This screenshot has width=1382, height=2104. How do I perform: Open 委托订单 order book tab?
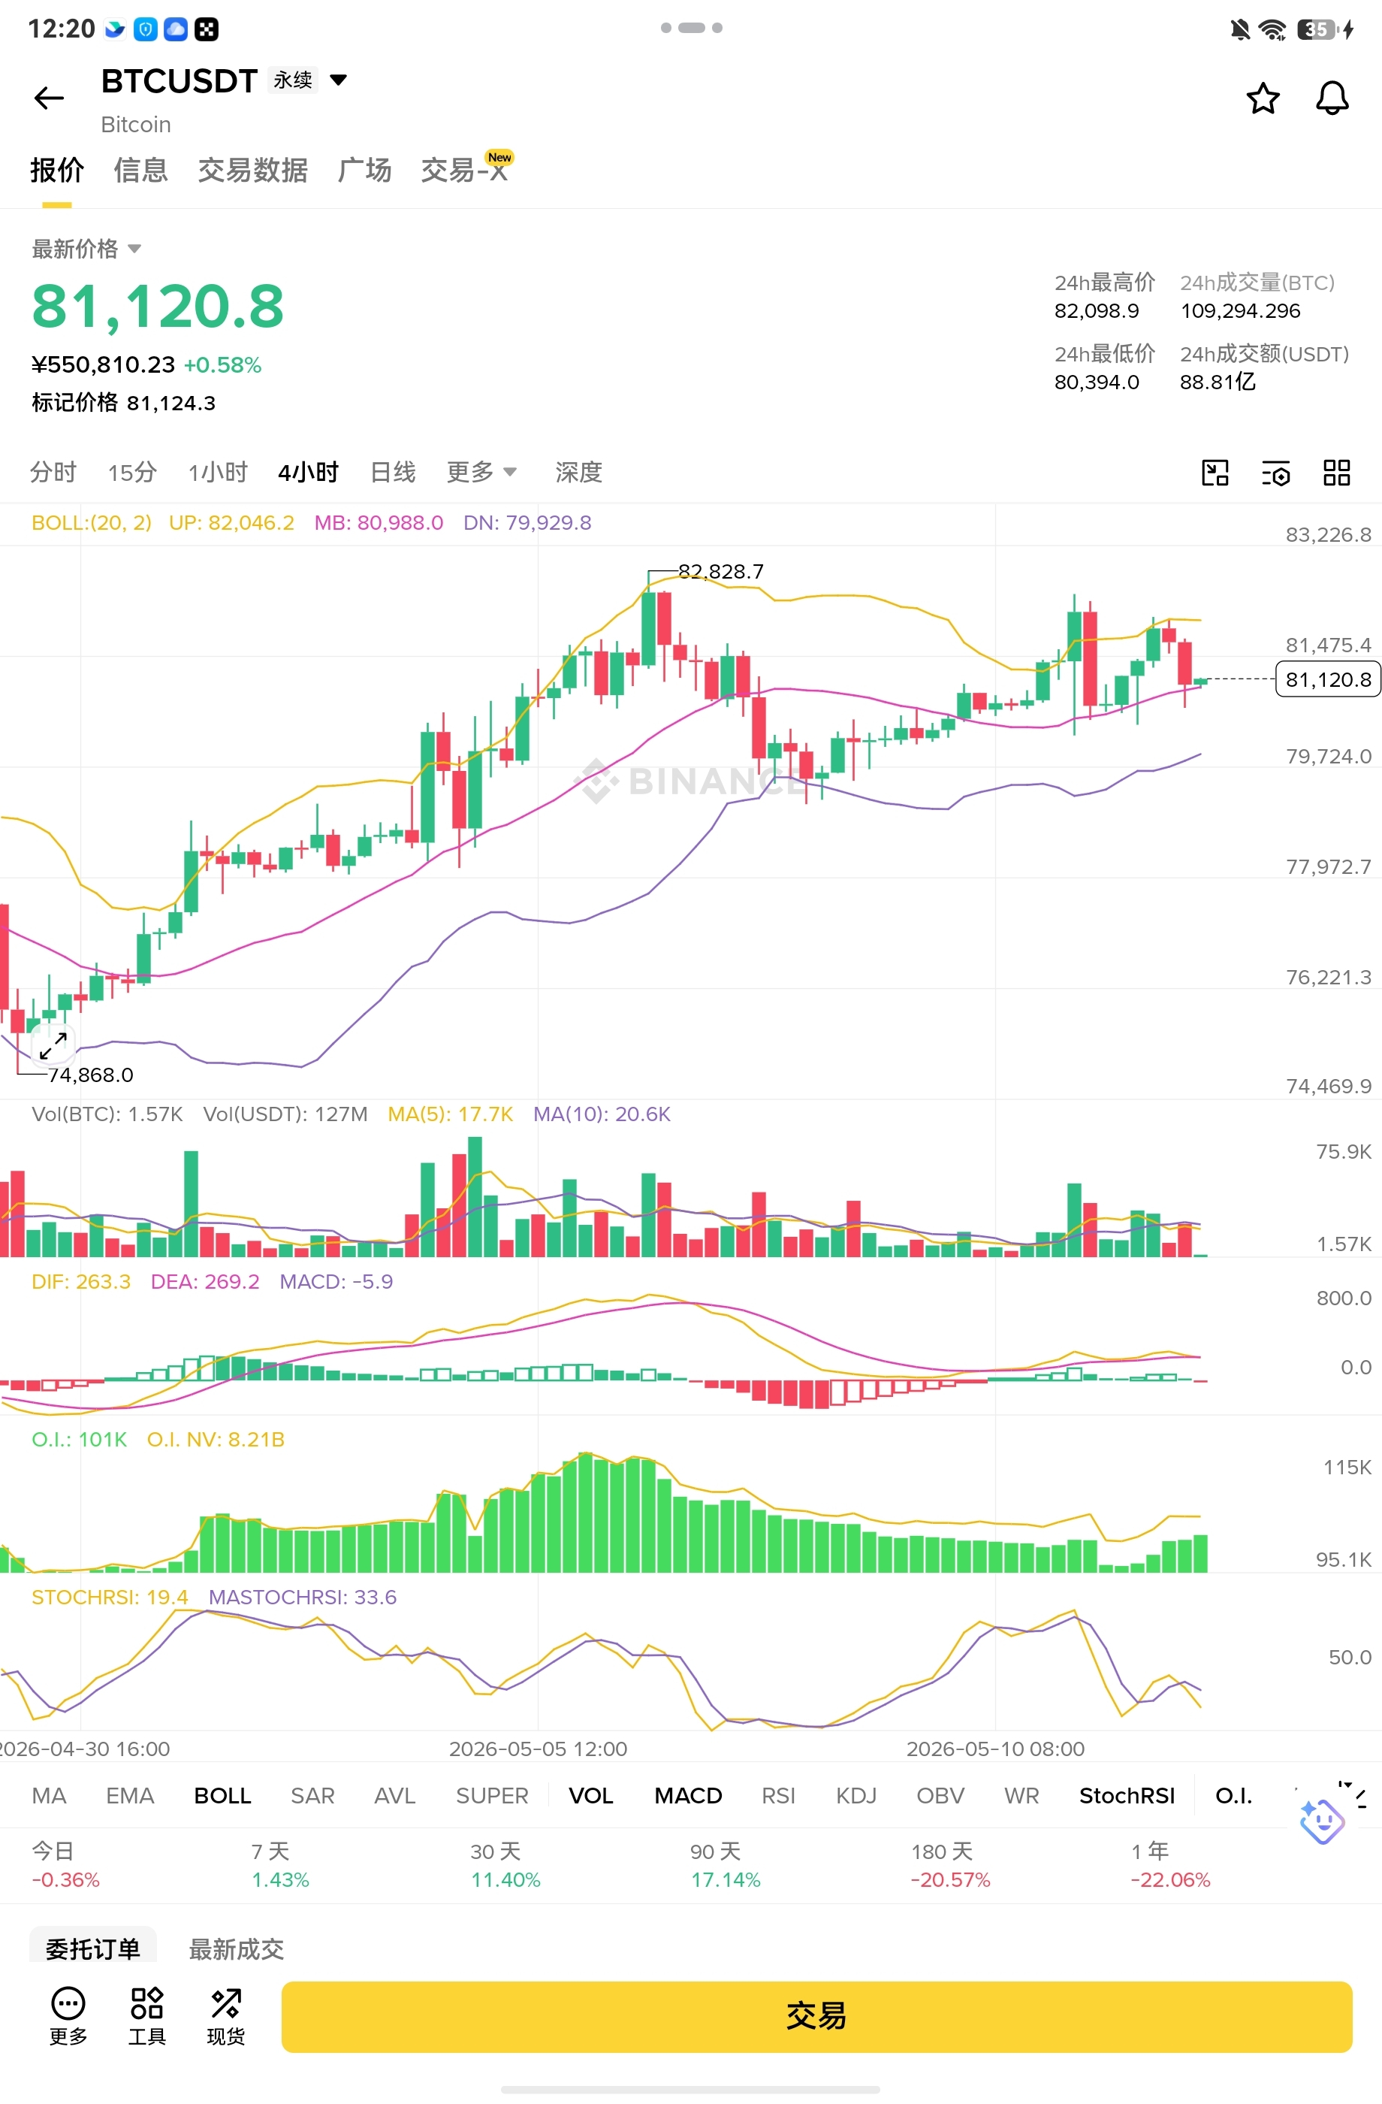click(x=93, y=1948)
